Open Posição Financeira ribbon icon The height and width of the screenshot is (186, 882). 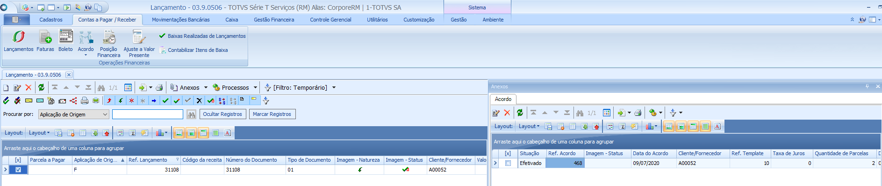(109, 43)
